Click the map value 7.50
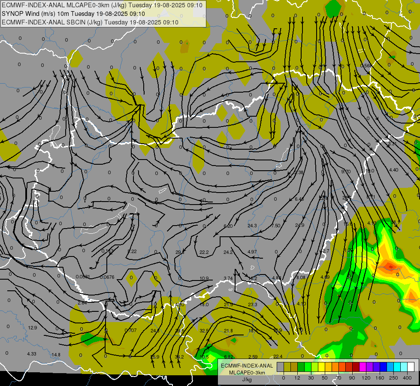Image resolution: width=420 pixels, height=386 pixels. coord(275,226)
